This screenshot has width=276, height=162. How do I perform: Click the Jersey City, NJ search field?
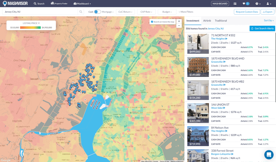tap(40, 12)
